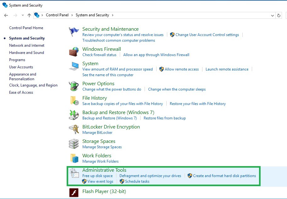Open the address bar dropdown arrow

[272, 15]
